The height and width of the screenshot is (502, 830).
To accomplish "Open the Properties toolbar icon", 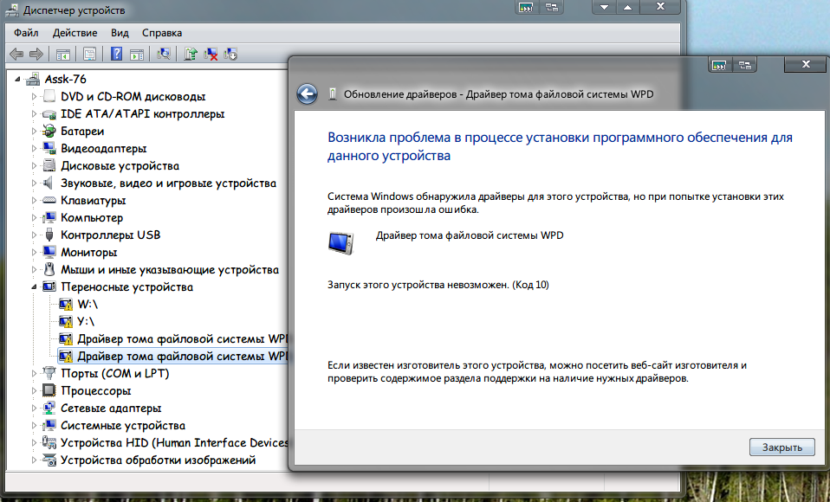I will pos(88,55).
